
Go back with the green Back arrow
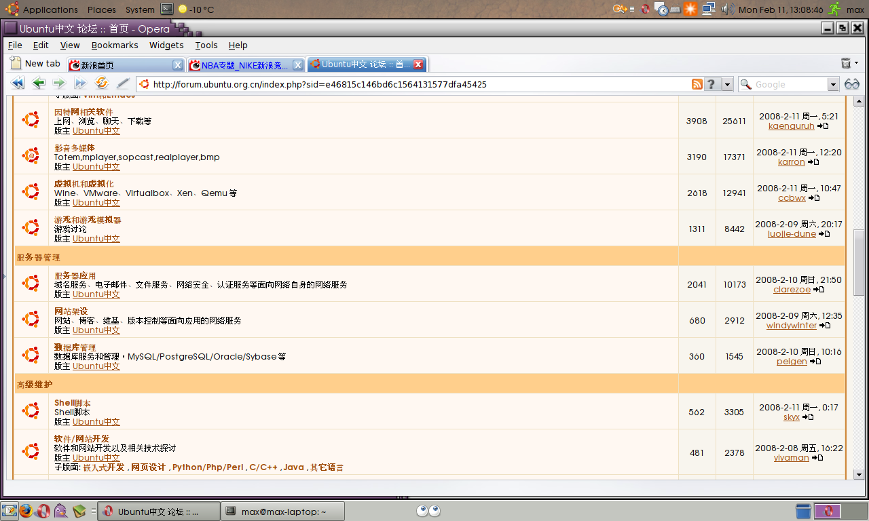coord(39,83)
